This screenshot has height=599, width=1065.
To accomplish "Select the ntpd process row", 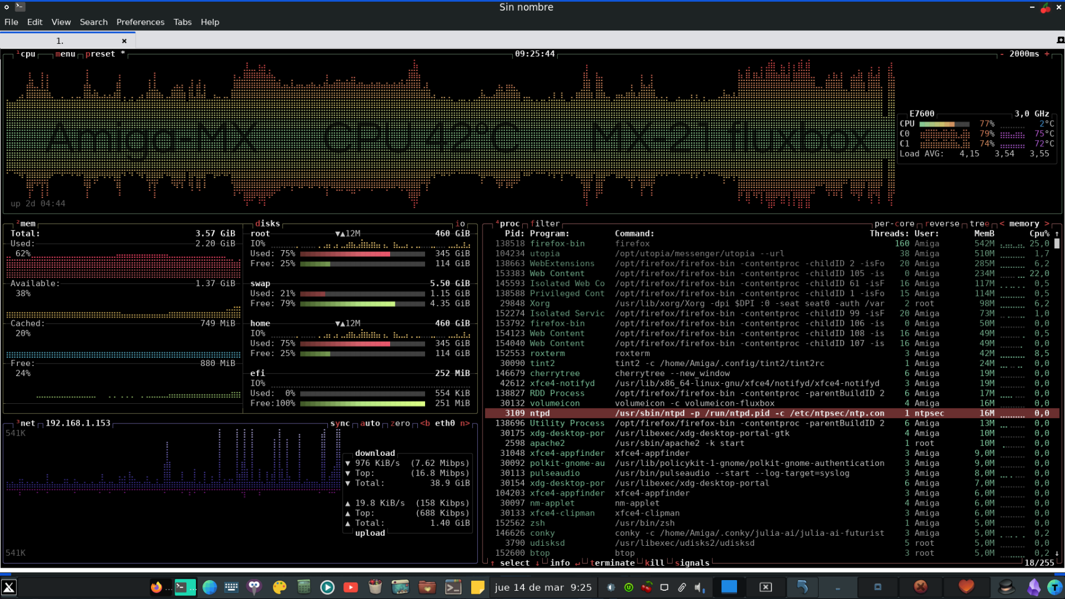I will pos(772,413).
